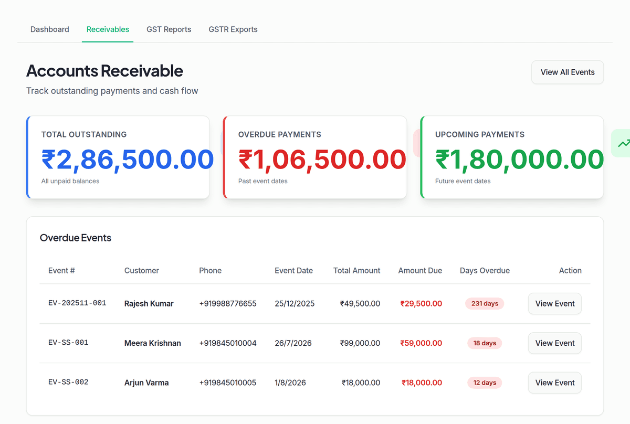630x424 pixels.
Task: Open View Event for Meera Krishnan
Action: [555, 343]
